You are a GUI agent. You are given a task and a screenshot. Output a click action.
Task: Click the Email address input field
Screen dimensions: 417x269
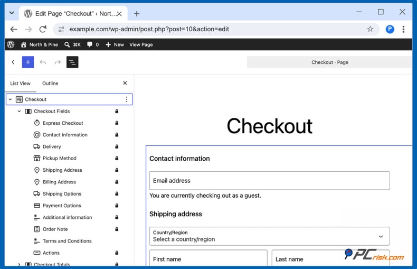pos(269,181)
